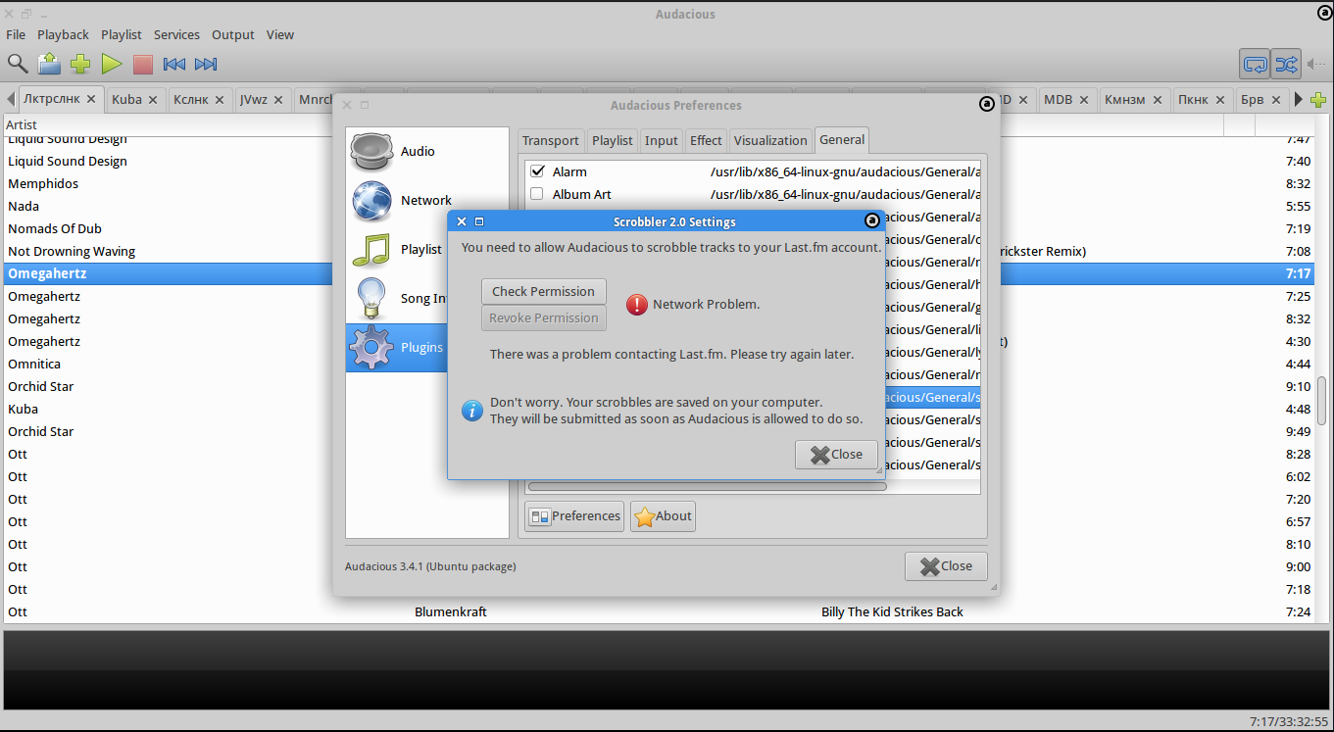Close the Audacious Preferences window
The height and width of the screenshot is (732, 1334).
point(946,565)
